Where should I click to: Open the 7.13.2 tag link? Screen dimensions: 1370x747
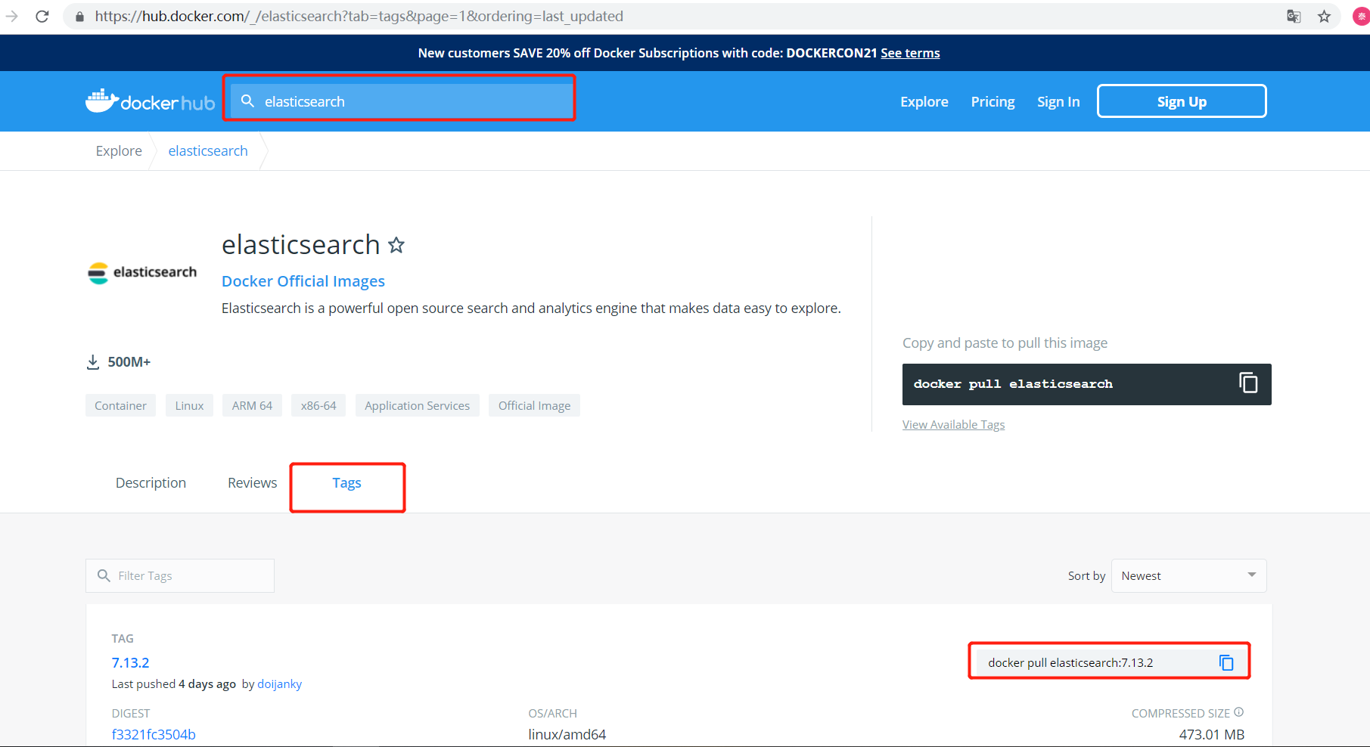click(131, 663)
